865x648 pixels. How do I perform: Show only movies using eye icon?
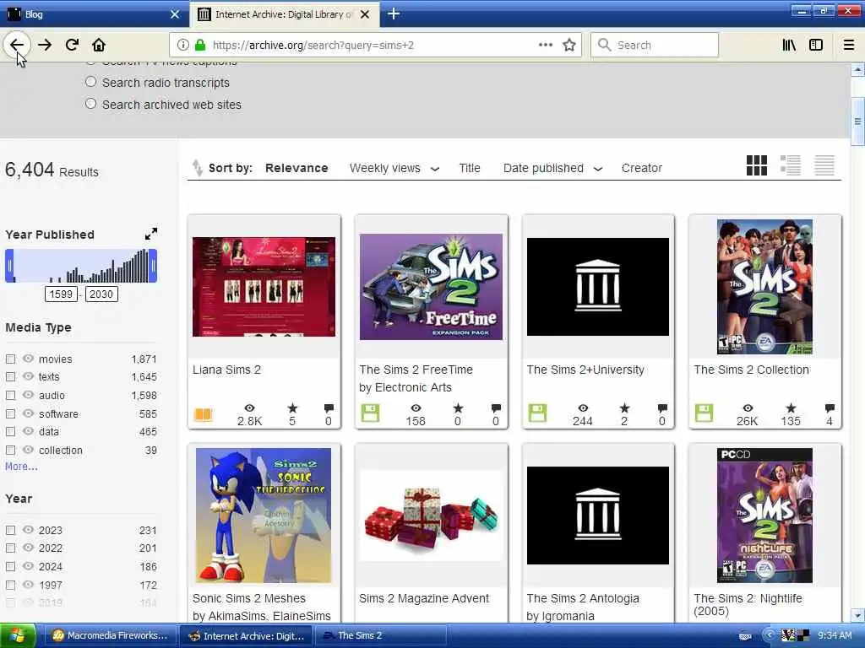(28, 359)
